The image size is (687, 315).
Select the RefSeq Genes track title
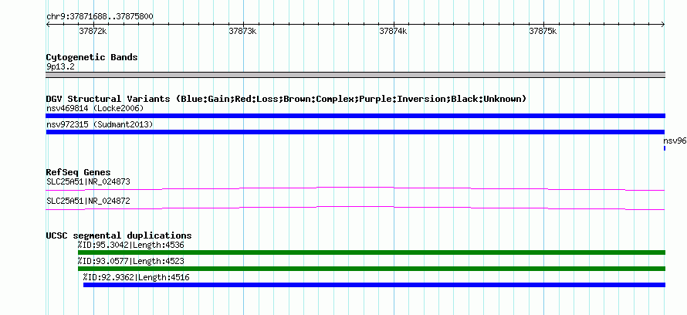[x=79, y=172]
